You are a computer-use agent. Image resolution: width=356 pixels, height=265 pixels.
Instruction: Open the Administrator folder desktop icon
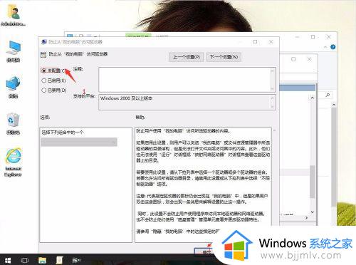(x=14, y=15)
